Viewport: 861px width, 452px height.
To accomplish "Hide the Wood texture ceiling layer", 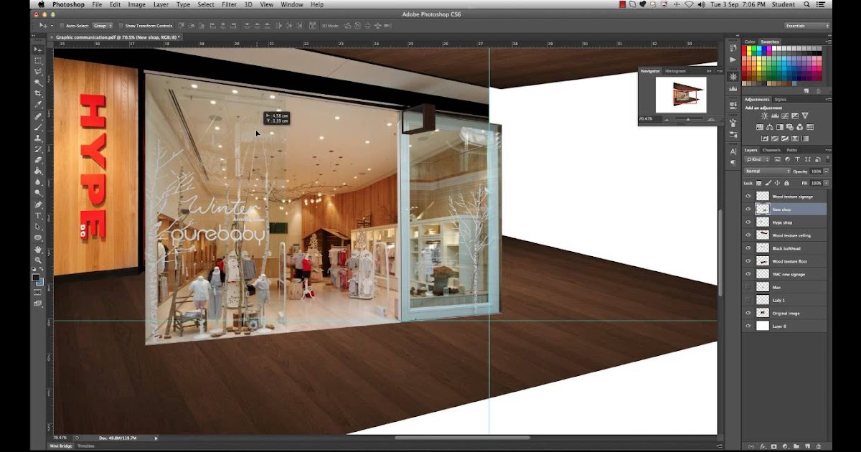I will (x=748, y=235).
